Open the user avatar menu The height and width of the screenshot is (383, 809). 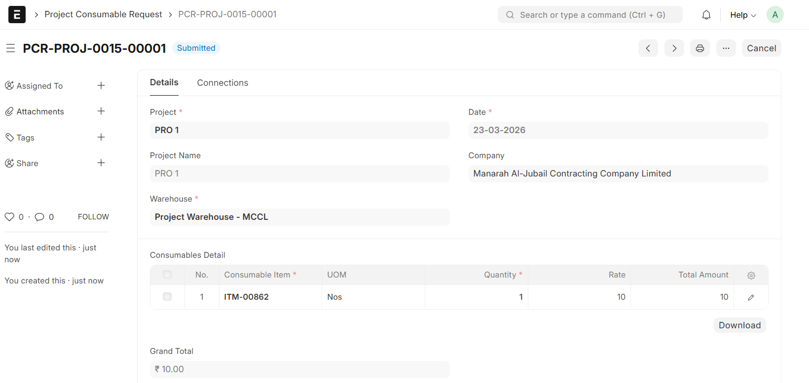coord(774,15)
